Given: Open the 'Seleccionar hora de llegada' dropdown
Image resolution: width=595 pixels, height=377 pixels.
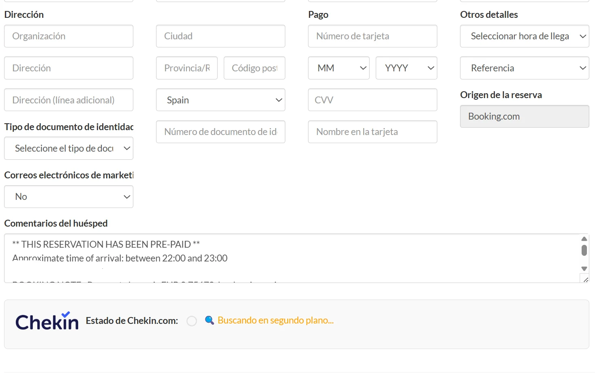Looking at the screenshot, I should (524, 36).
